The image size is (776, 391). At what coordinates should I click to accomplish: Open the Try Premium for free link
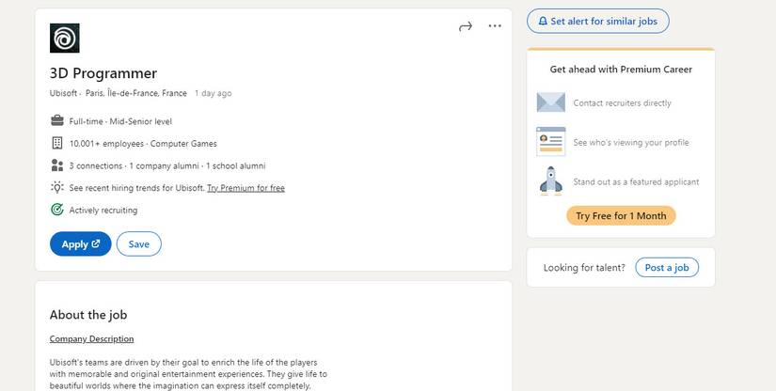(245, 188)
